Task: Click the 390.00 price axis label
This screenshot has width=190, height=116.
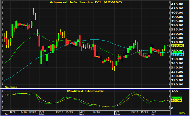Action: [177, 25]
